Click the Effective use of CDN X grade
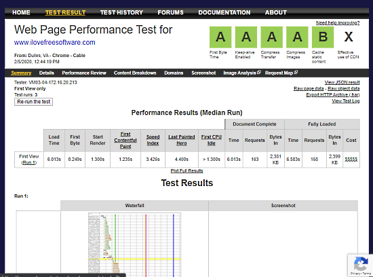The height and width of the screenshot is (277, 373). [x=349, y=37]
